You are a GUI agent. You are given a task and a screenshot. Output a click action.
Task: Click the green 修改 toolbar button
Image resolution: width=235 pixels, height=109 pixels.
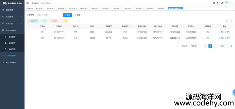[45, 21]
